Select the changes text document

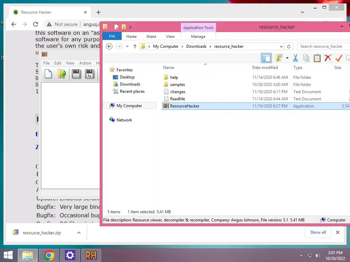tap(178, 91)
